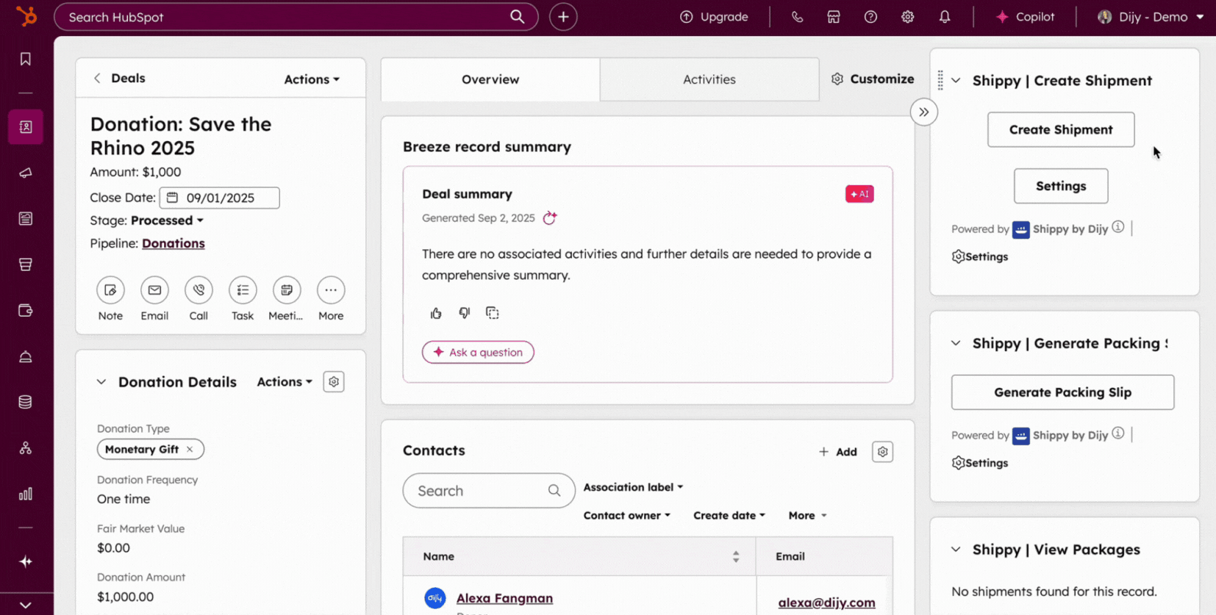The image size is (1216, 615).
Task: Expand the Contact owner filter
Action: (x=626, y=515)
